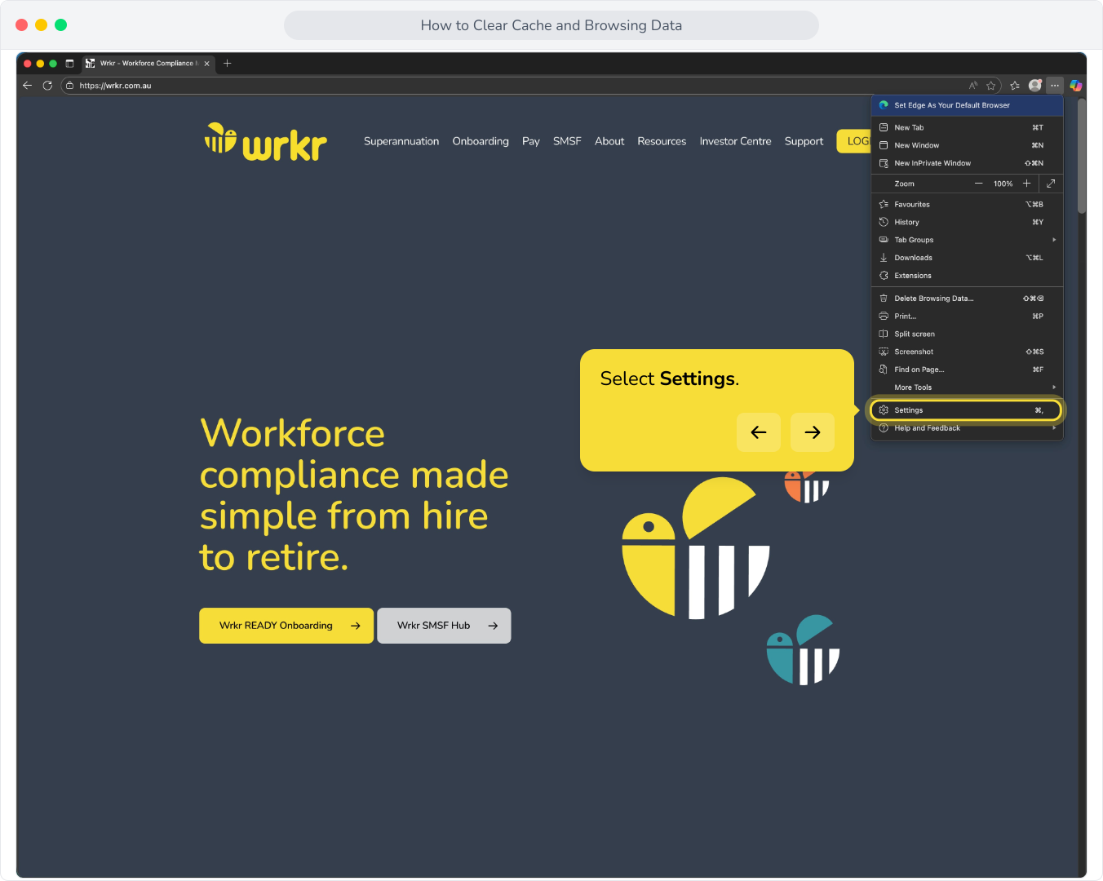Open new tab with plus icon
This screenshot has height=881, width=1103.
click(x=228, y=63)
